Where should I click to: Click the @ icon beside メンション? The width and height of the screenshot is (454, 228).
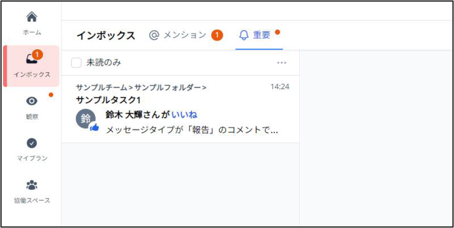pyautogui.click(x=154, y=35)
